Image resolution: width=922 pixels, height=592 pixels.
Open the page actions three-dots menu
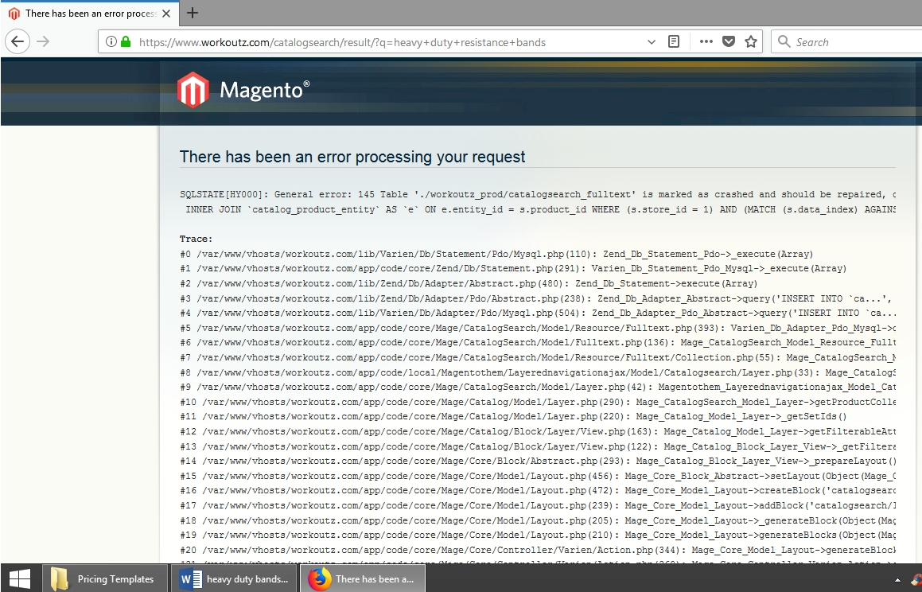point(706,41)
